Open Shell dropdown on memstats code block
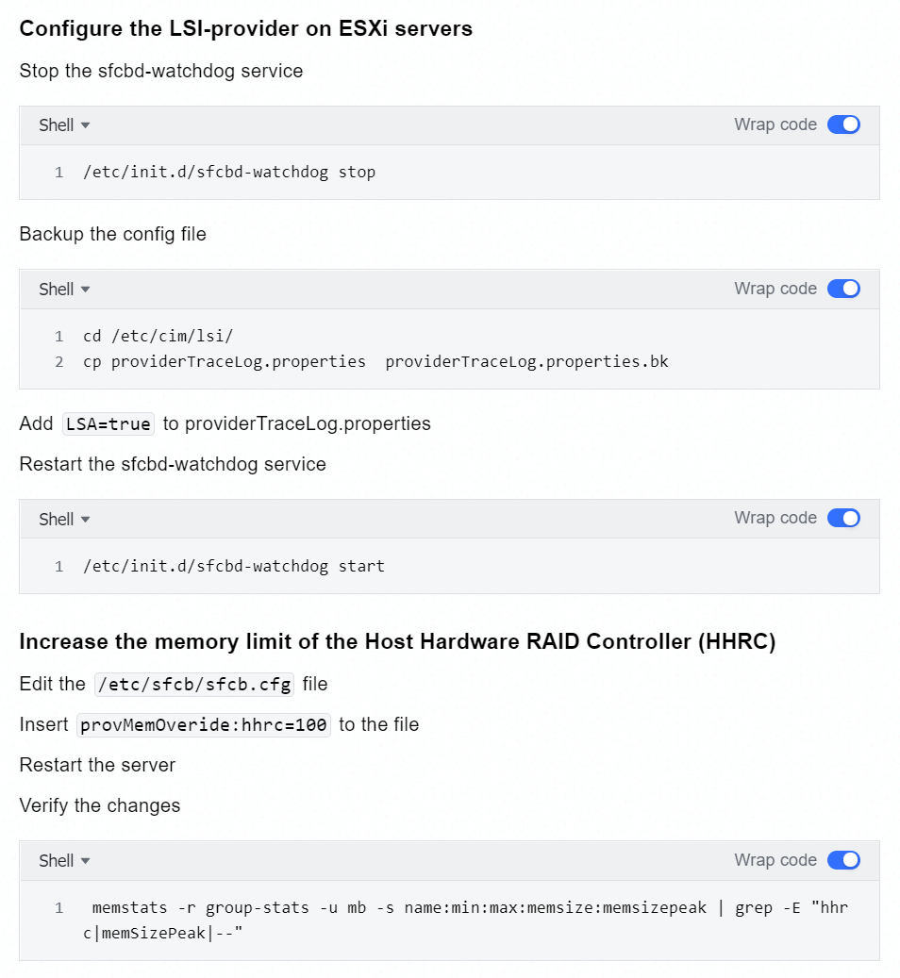This screenshot has height=978, width=900. coord(64,861)
